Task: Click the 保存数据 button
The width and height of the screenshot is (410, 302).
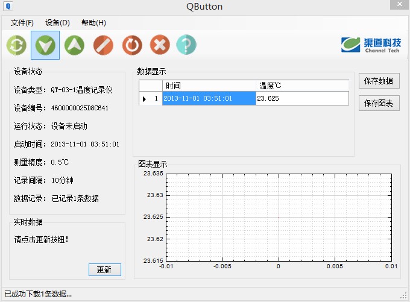Action: click(379, 81)
